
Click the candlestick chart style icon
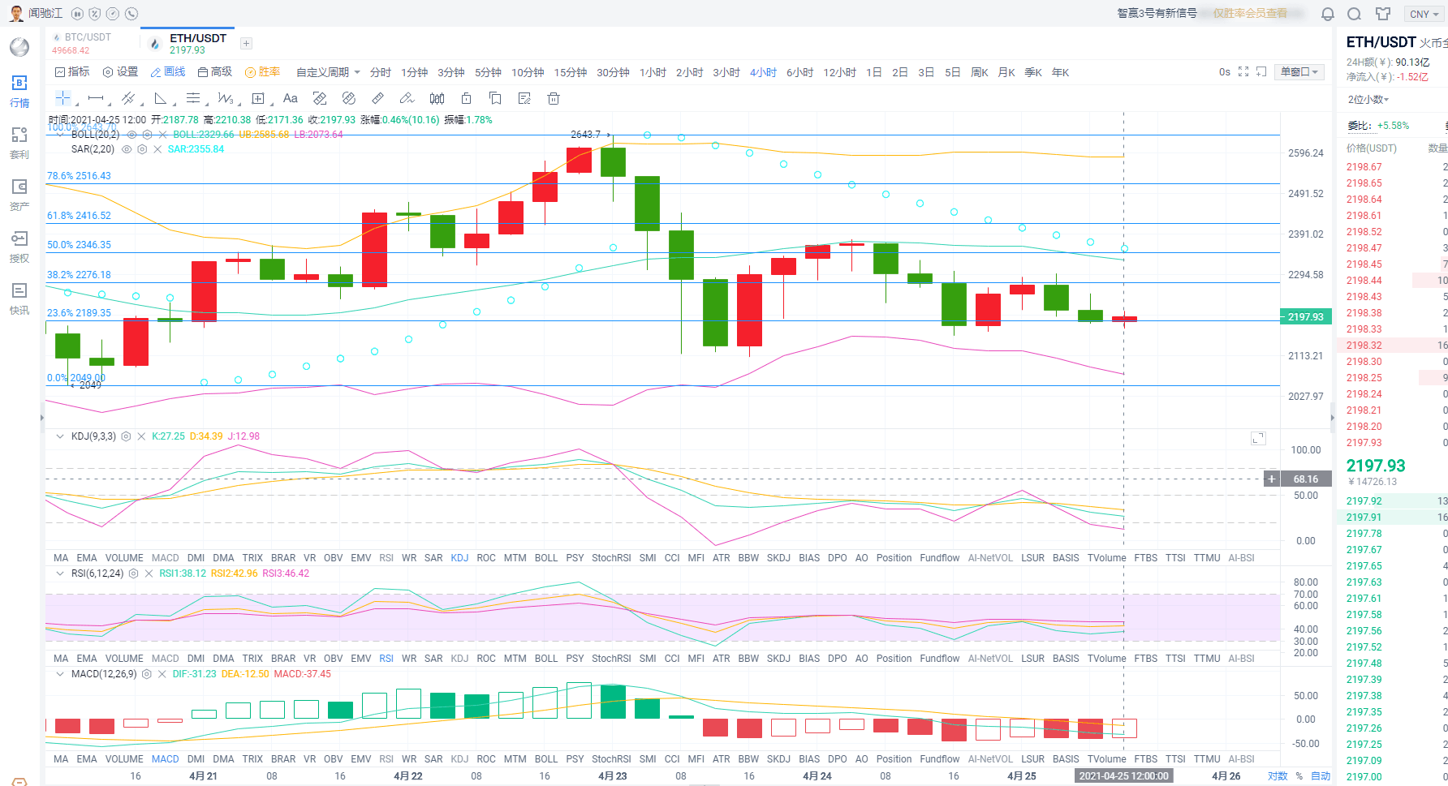point(437,98)
